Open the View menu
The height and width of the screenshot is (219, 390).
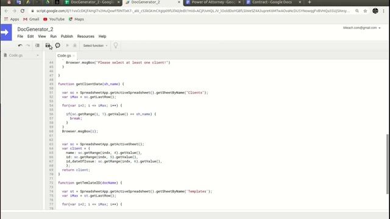coord(42,36)
